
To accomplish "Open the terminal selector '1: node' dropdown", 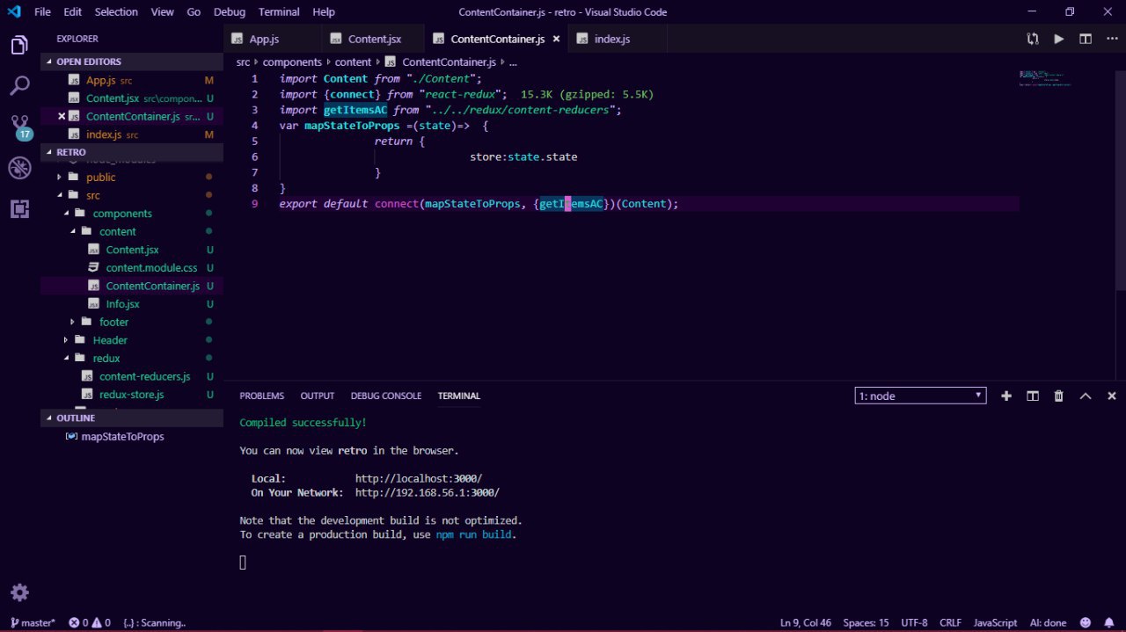I will pyautogui.click(x=920, y=396).
